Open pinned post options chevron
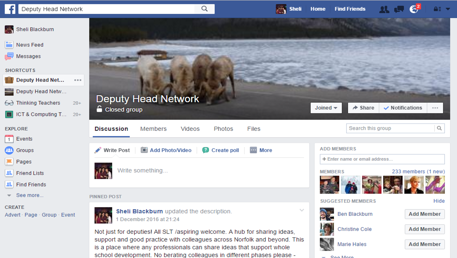Viewport: 457px width, 258px height. point(302,210)
